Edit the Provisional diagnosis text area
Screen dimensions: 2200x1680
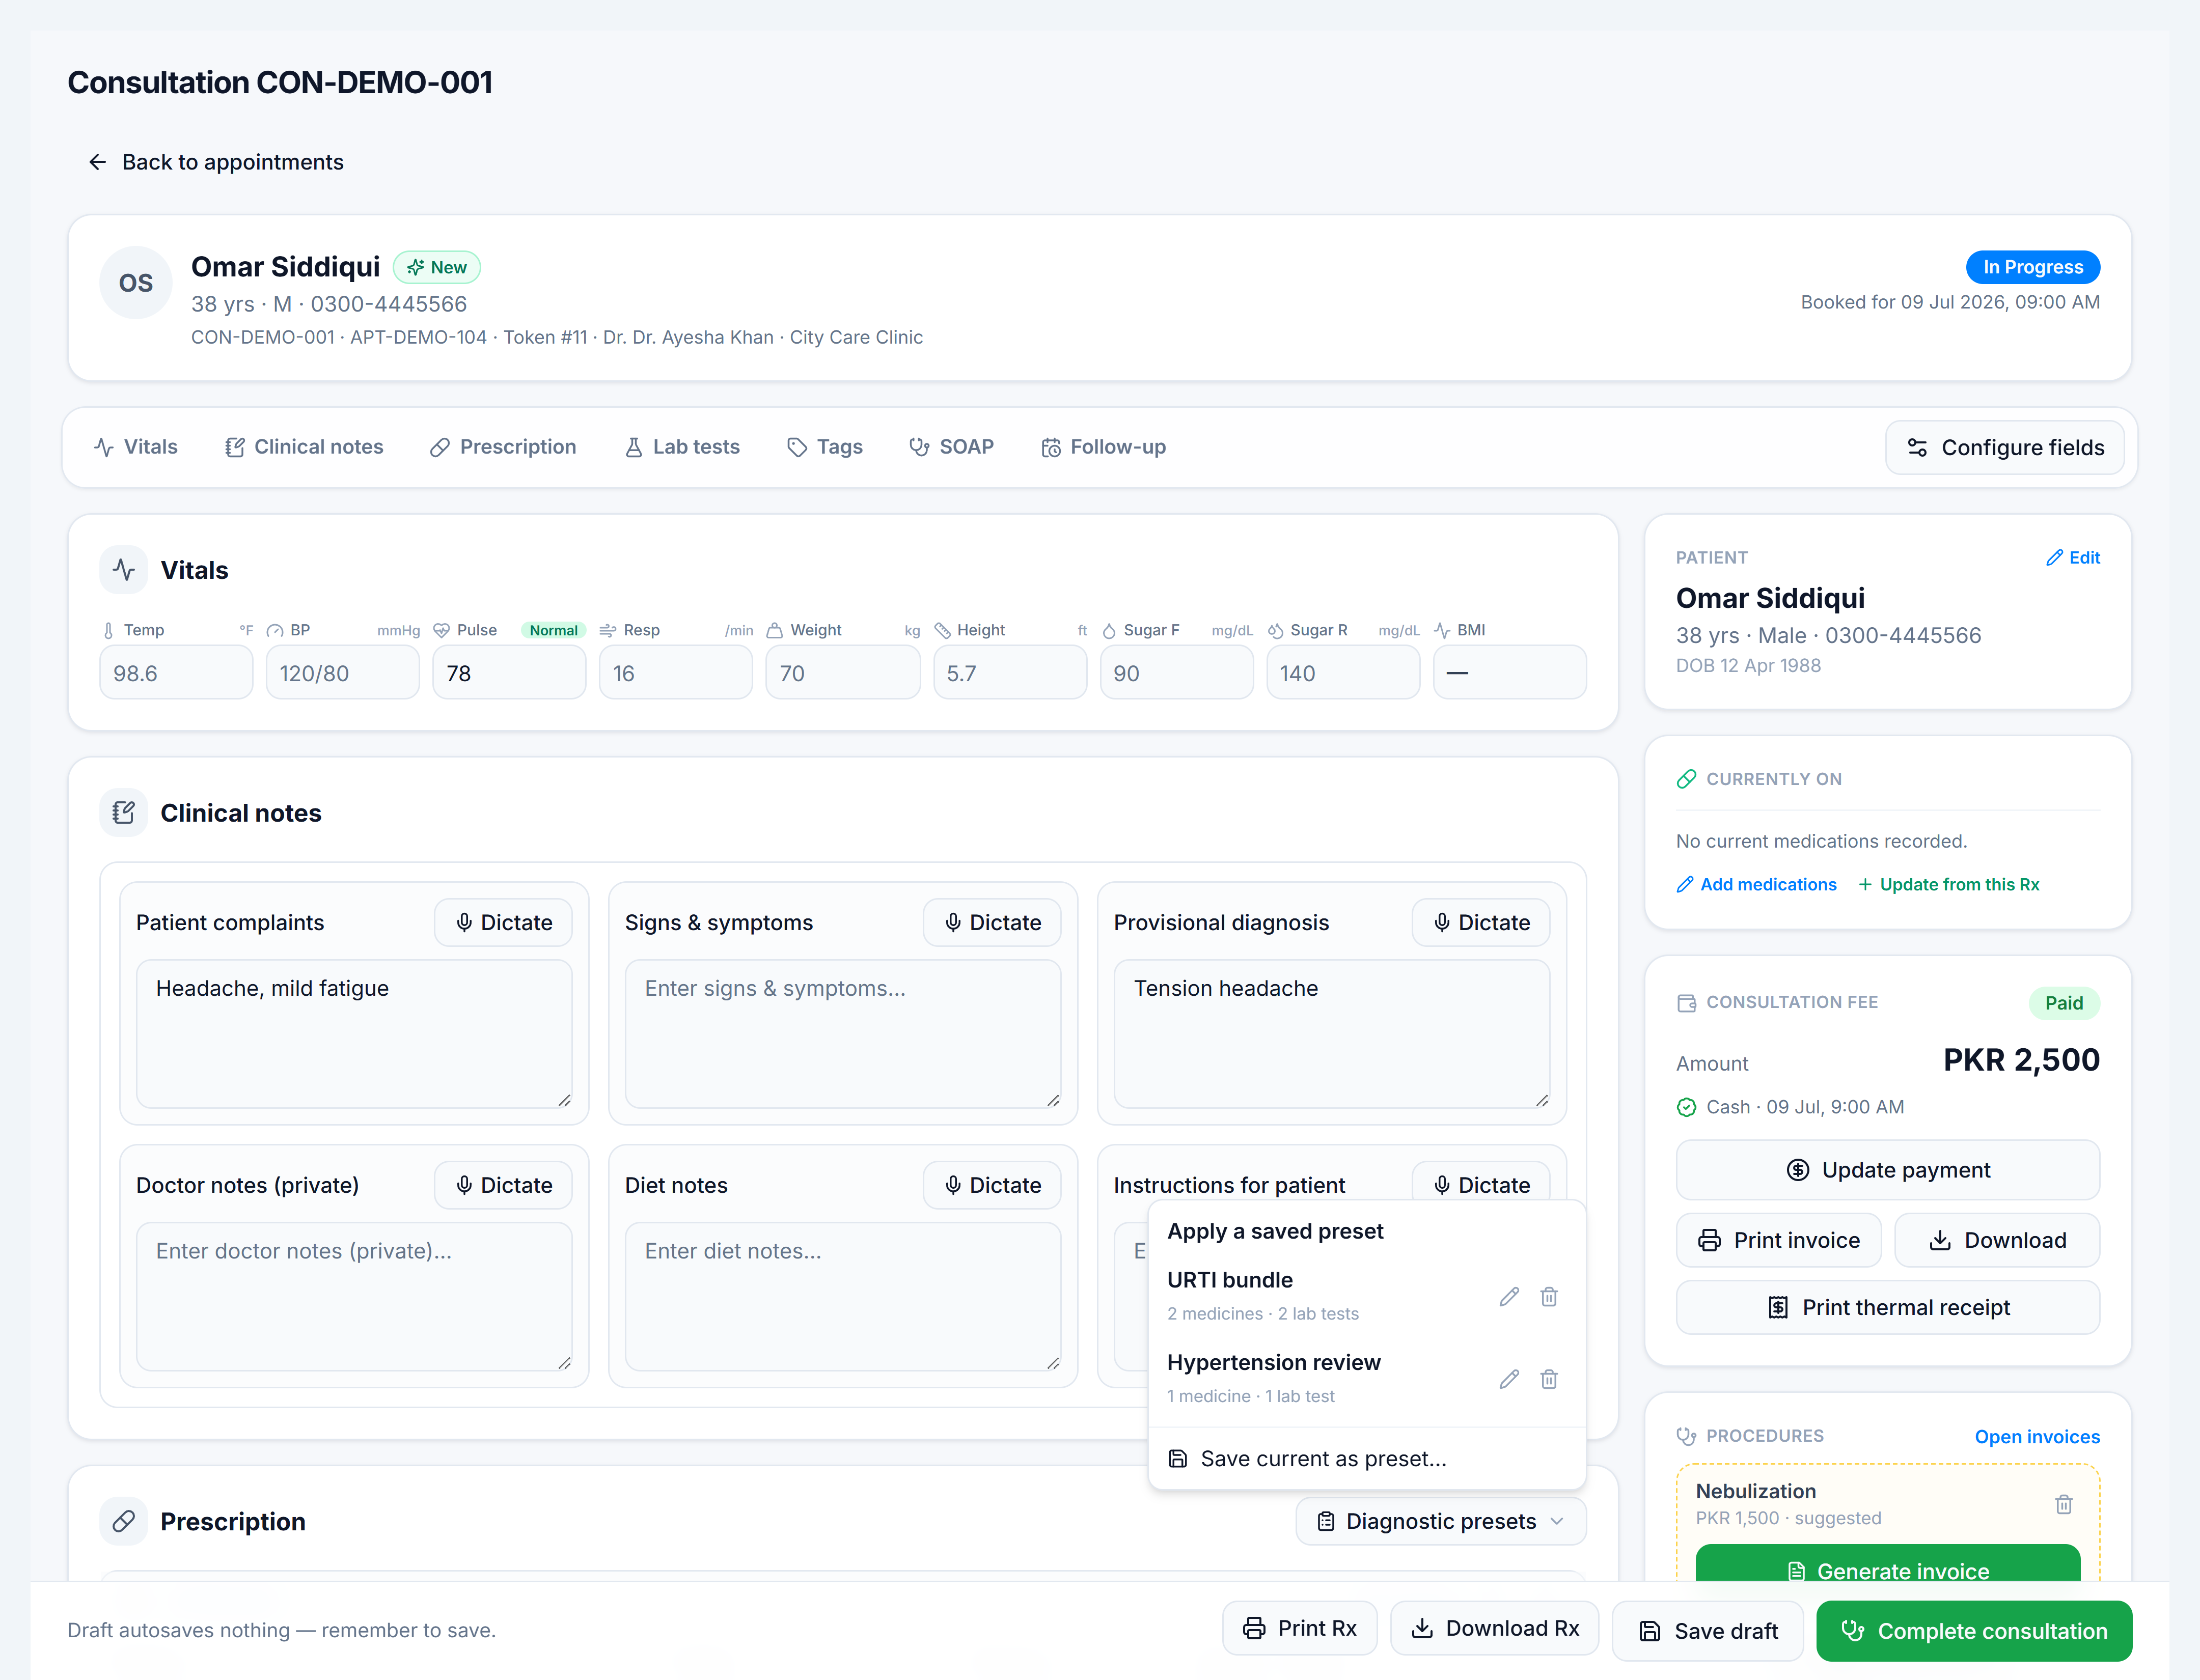(x=1332, y=1034)
